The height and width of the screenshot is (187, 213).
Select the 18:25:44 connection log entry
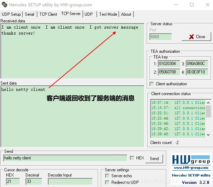[178, 118]
